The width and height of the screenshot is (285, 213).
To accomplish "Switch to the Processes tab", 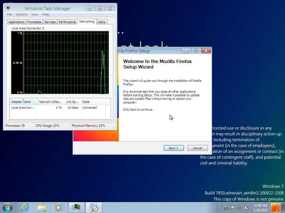I will (x=34, y=22).
